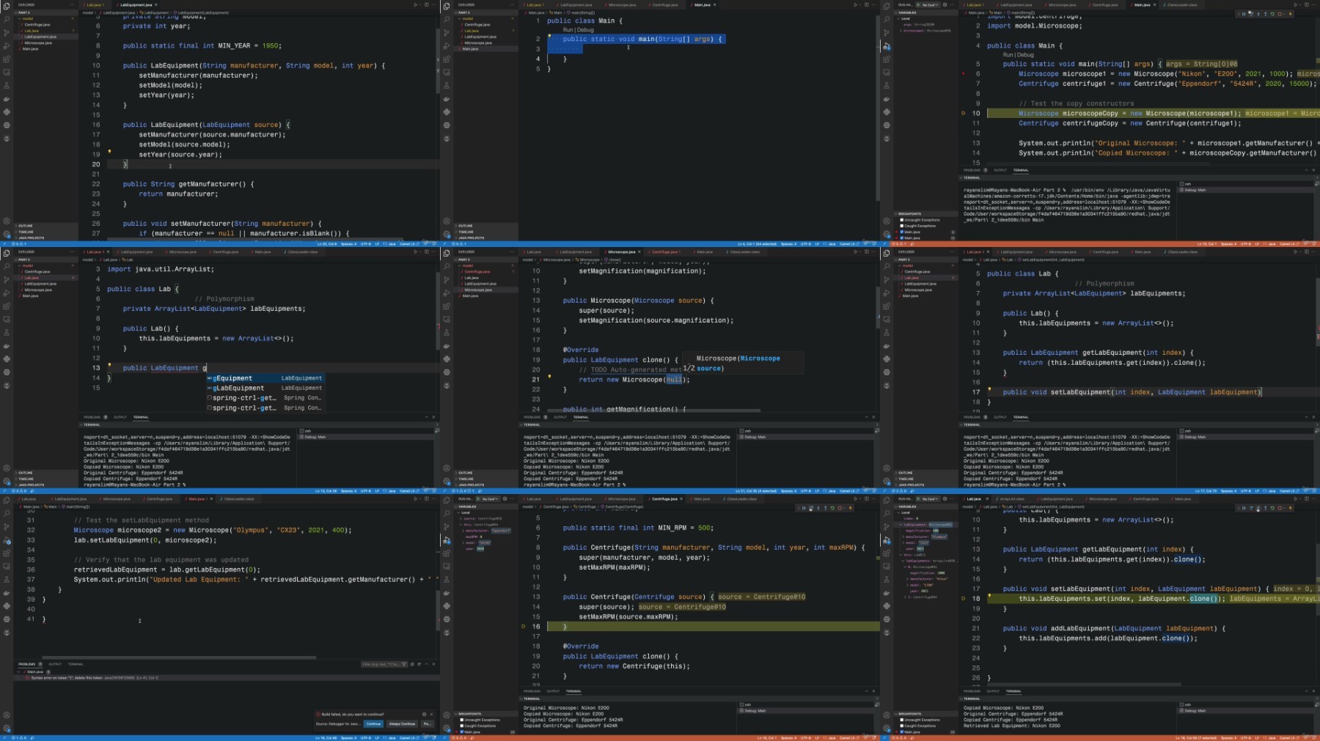
Task: Open Extensions view in the LabEquipment.java editor window
Action: click(x=7, y=59)
